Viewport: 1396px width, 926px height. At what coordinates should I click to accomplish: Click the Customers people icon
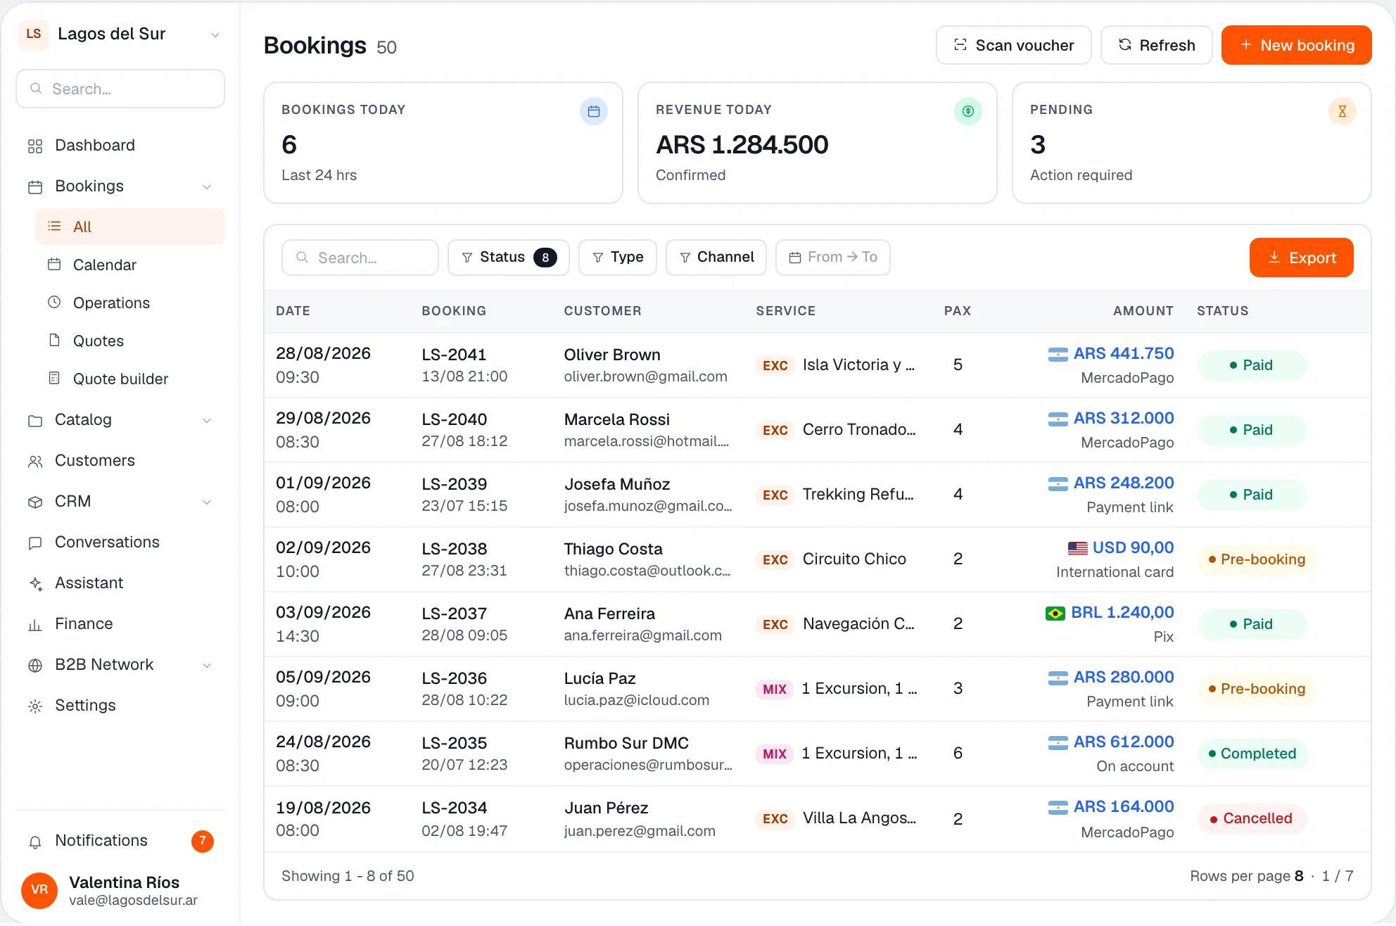(x=35, y=461)
